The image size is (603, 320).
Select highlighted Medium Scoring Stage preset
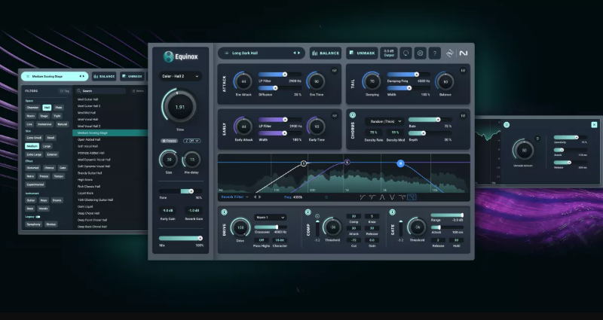[110, 133]
